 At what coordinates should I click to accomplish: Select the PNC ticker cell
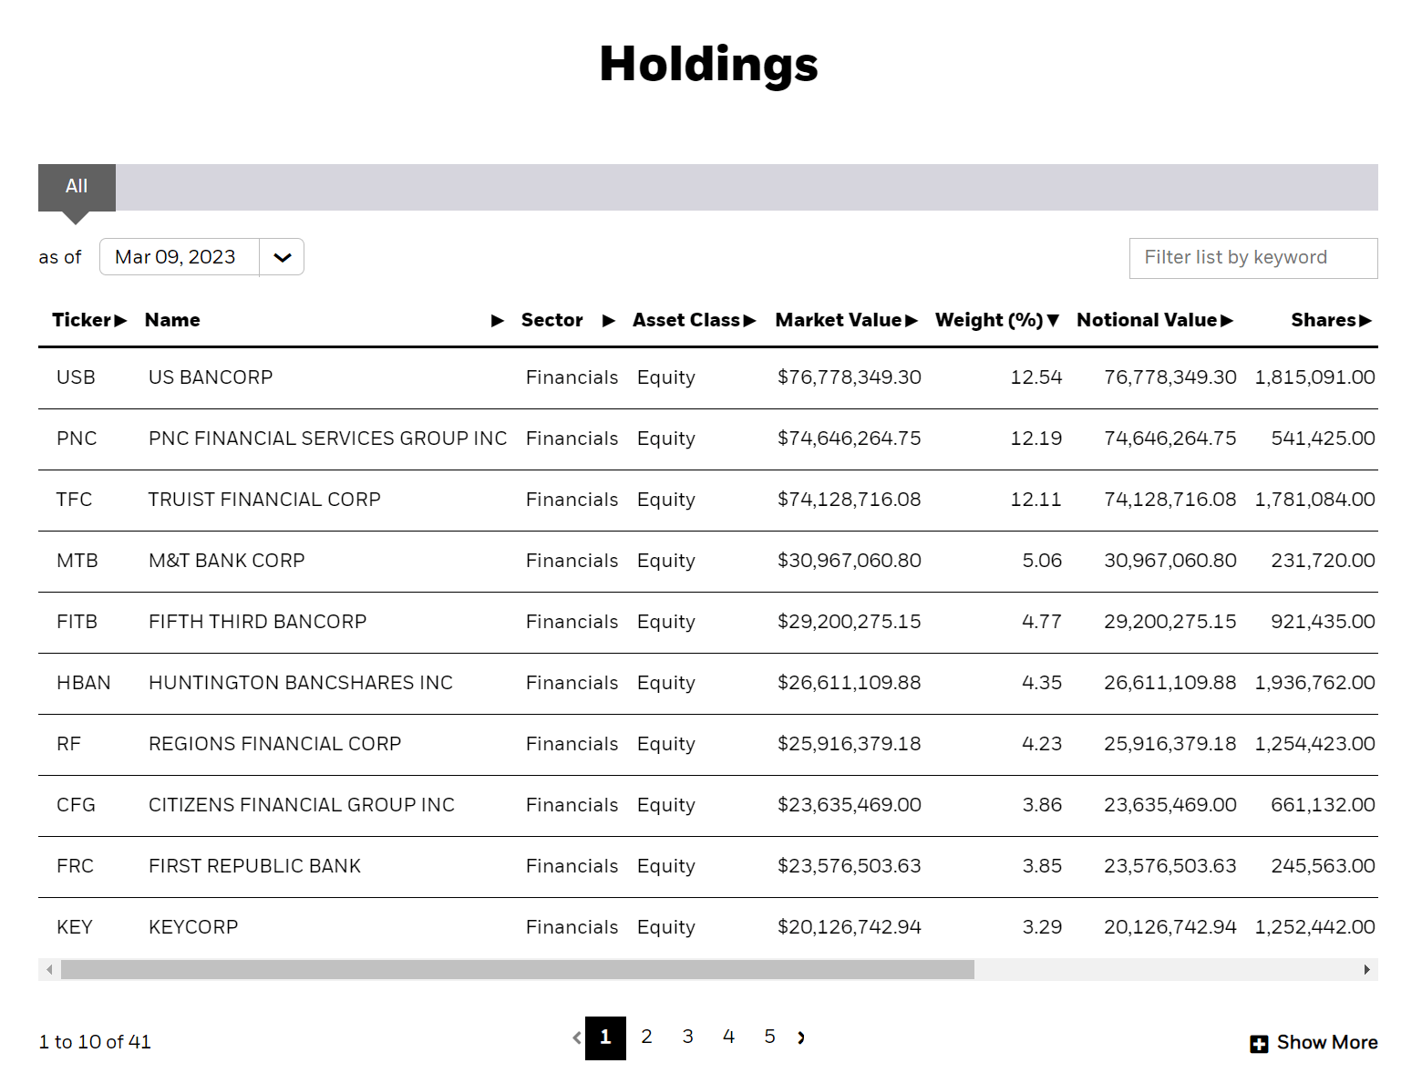click(x=77, y=439)
